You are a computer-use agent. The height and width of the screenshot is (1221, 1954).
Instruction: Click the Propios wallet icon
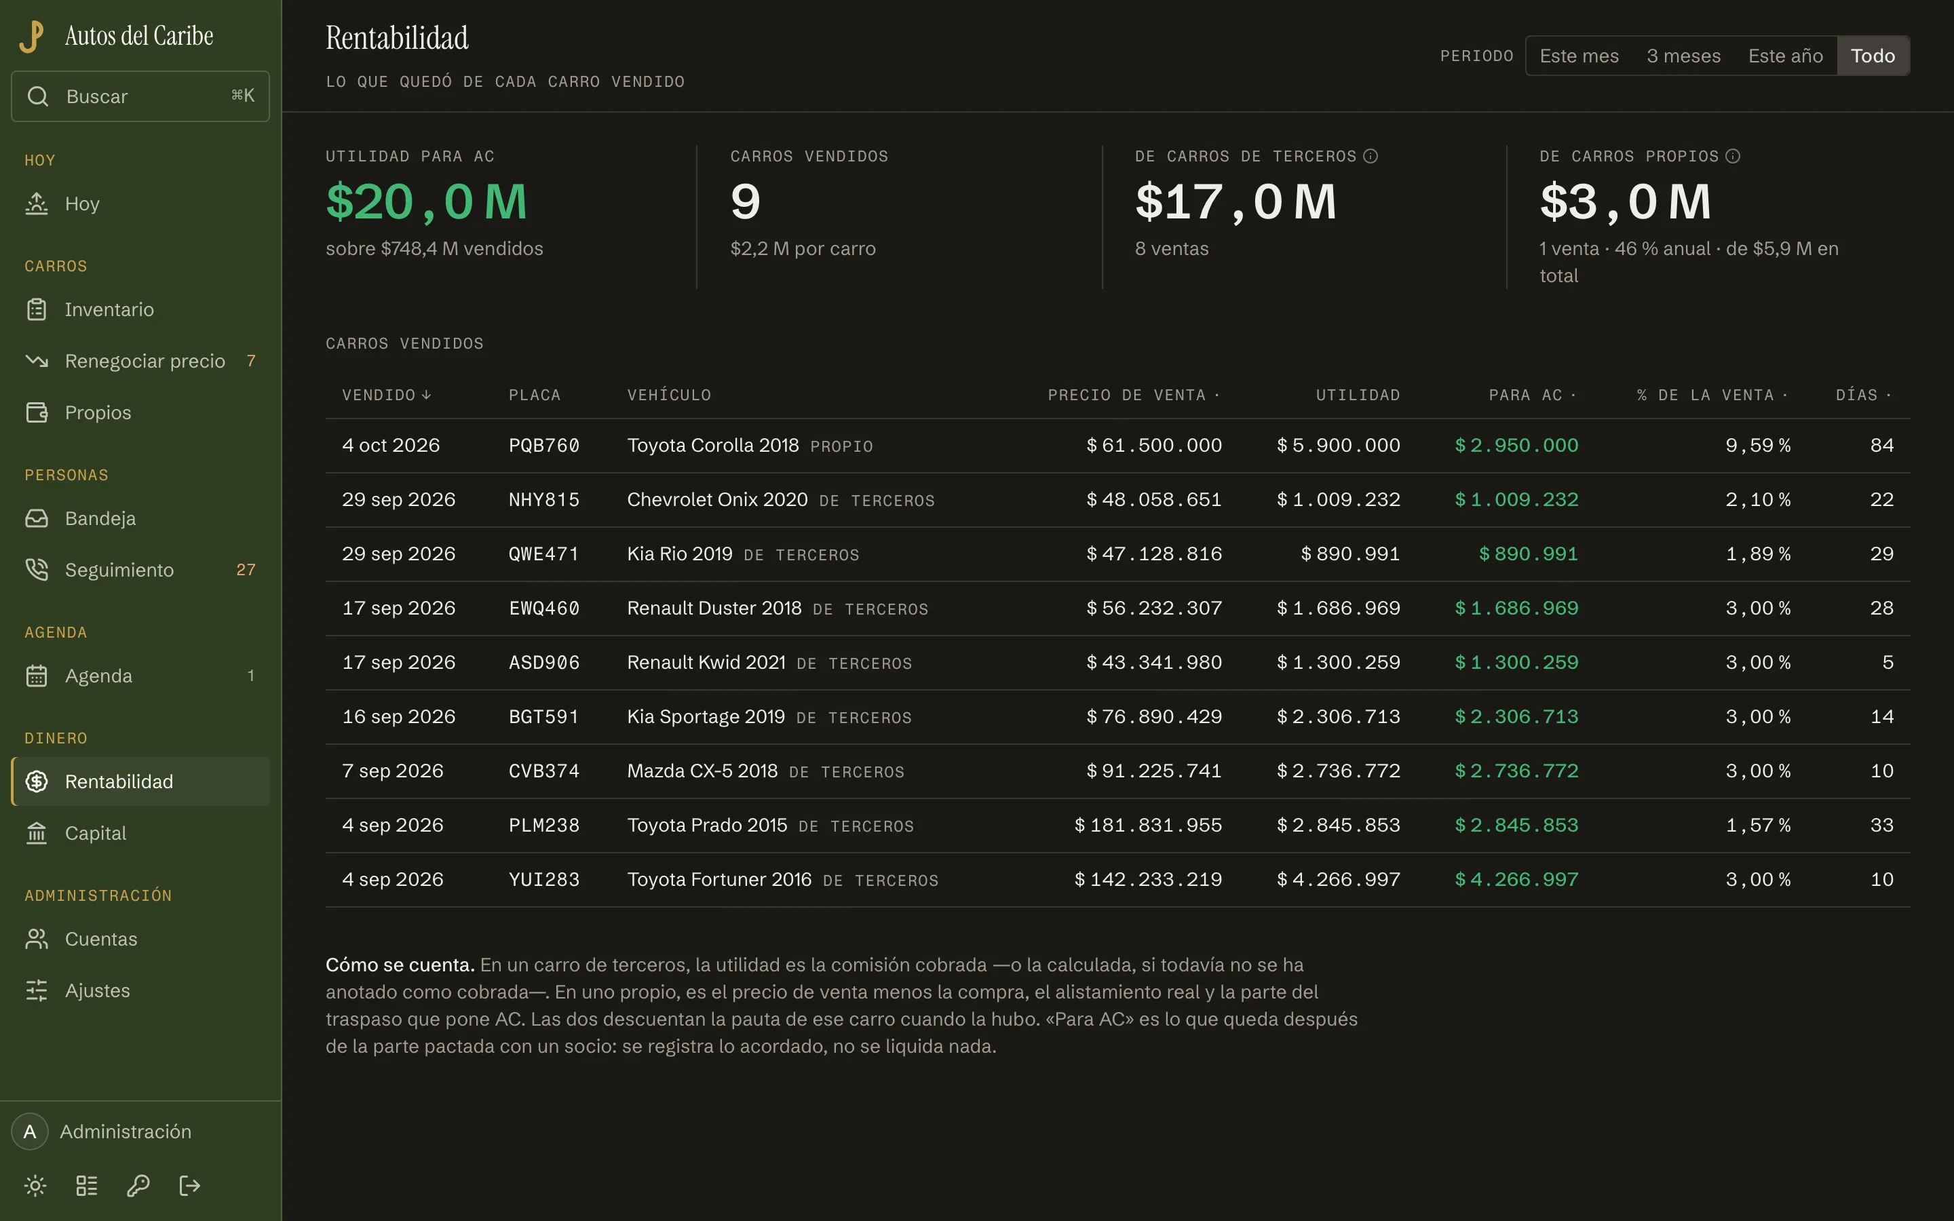37,412
